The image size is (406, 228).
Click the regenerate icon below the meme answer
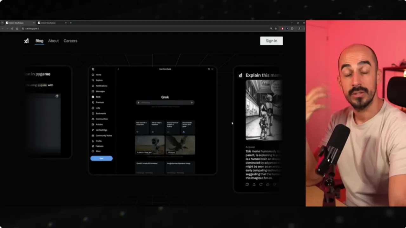[261, 184]
